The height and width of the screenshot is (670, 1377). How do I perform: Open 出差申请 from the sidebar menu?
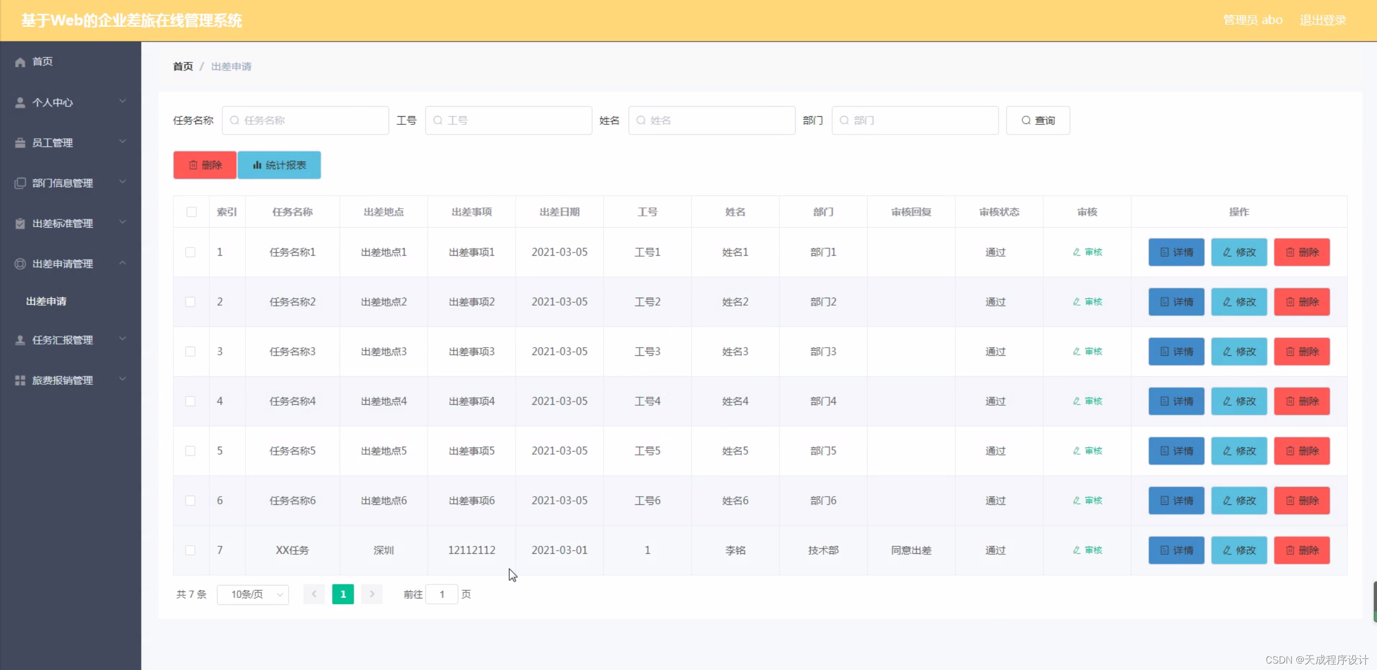click(46, 301)
